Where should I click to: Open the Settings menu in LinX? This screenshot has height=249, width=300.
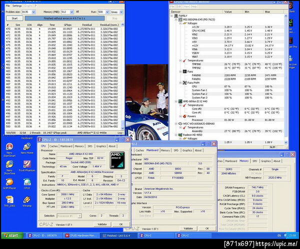(x=17, y=6)
